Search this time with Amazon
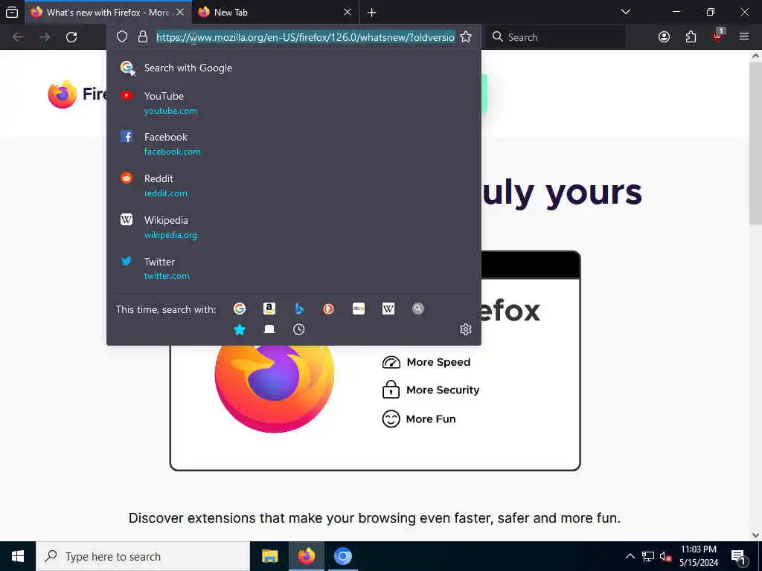This screenshot has height=571, width=762. pos(269,309)
